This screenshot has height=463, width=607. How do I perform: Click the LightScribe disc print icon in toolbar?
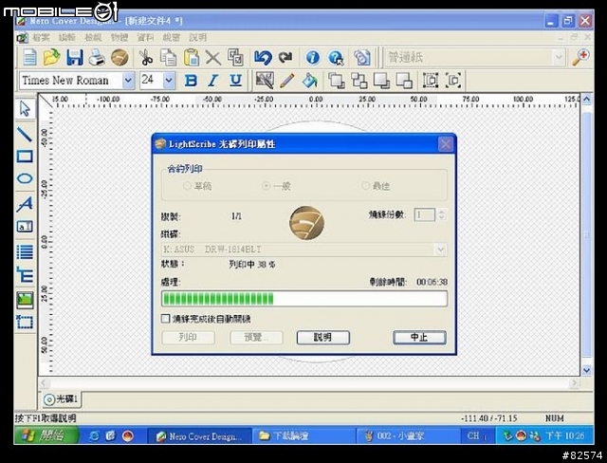tap(120, 57)
